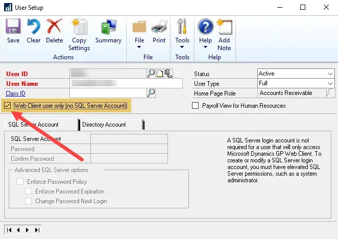
Task: Open the User Type dropdown
Action: (330, 83)
